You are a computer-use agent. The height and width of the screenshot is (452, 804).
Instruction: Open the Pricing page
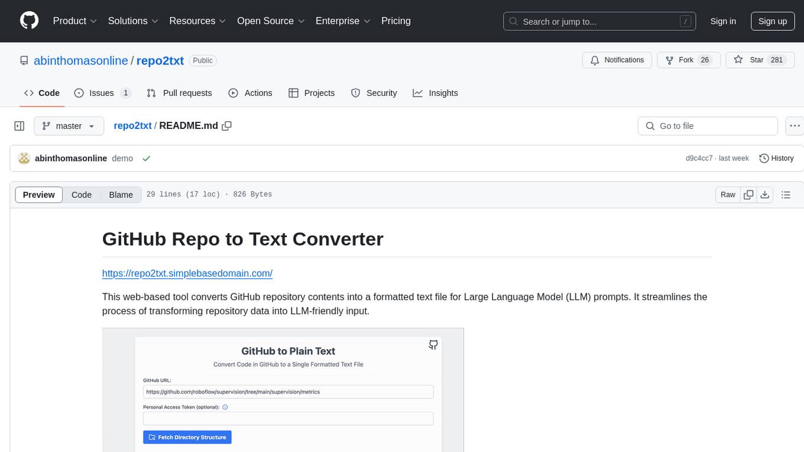(396, 21)
